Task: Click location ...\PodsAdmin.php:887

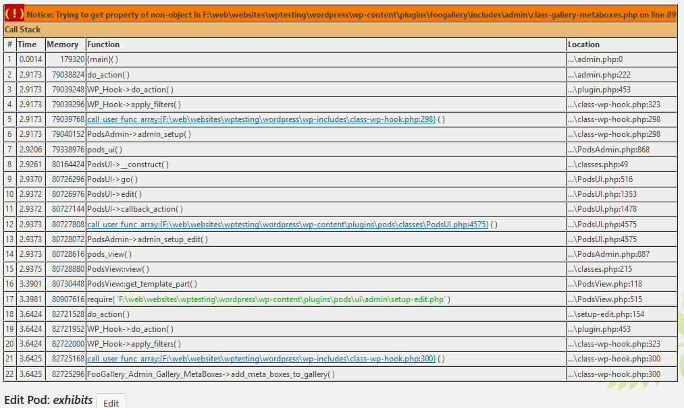Action: click(x=609, y=254)
